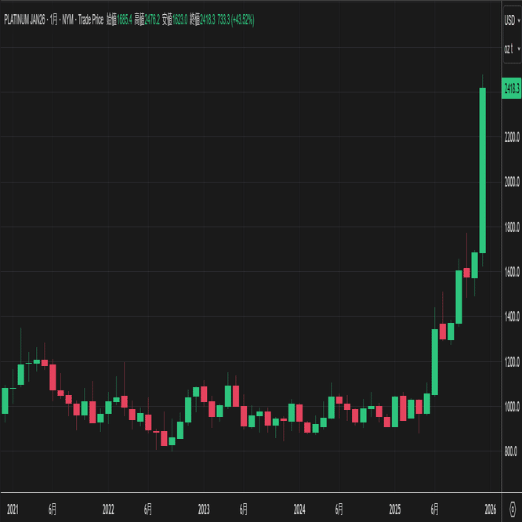Click the close value 2418.3 in header
Screen dimensions: 522x522
pos(208,20)
